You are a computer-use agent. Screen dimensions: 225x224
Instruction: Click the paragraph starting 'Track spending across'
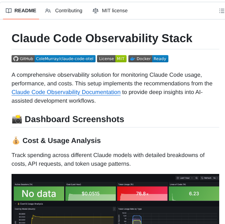pyautogui.click(x=108, y=160)
